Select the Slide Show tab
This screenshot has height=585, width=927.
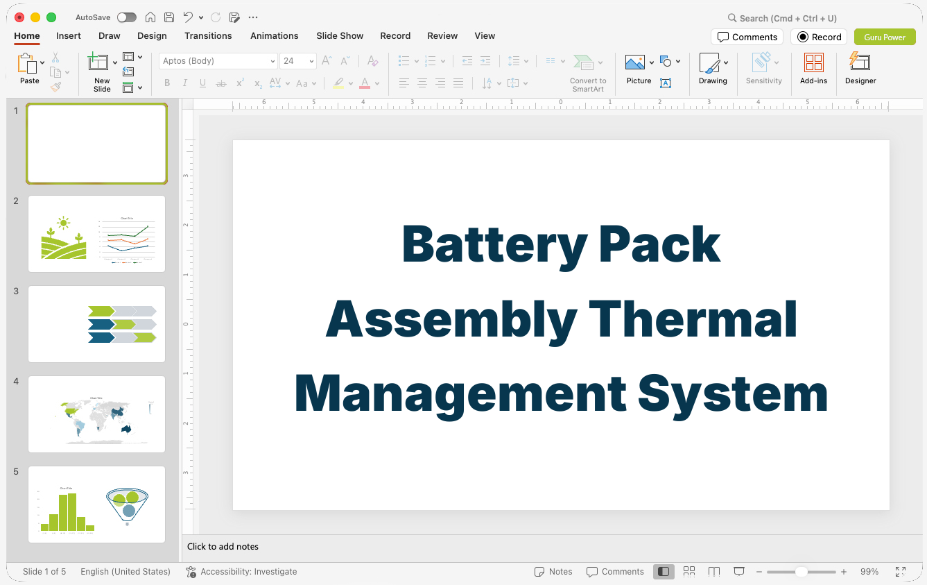coord(340,35)
